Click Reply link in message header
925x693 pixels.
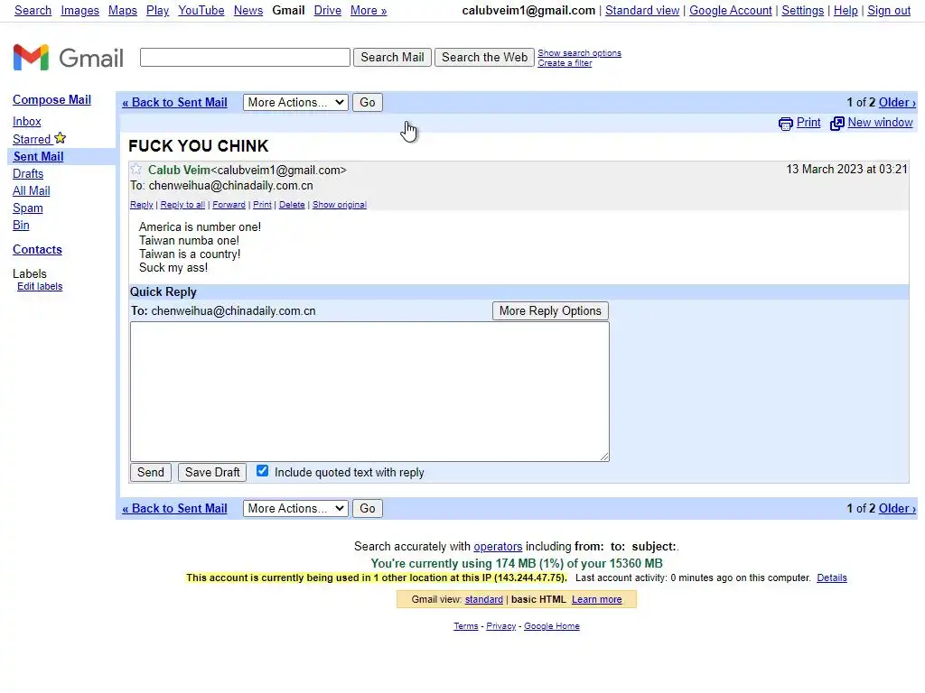pos(142,205)
